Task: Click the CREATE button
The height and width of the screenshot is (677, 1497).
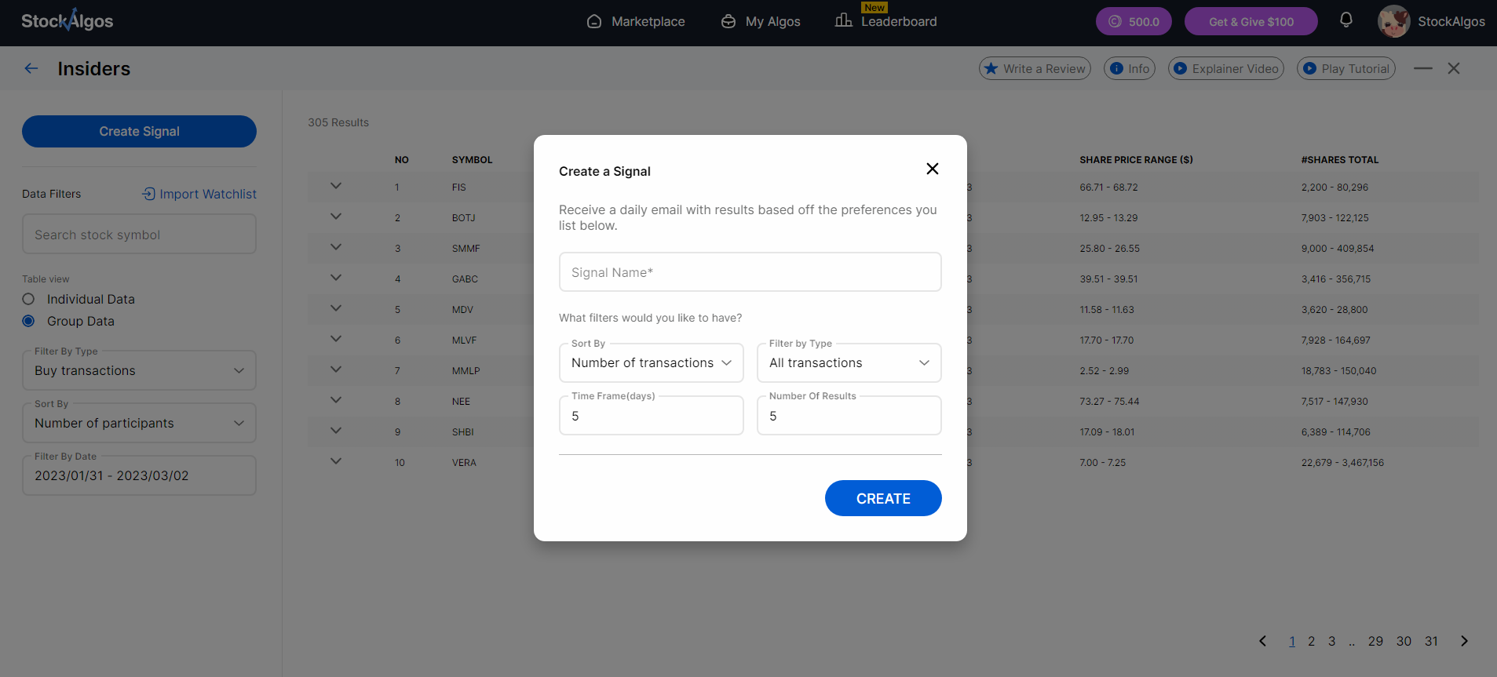Action: (883, 498)
